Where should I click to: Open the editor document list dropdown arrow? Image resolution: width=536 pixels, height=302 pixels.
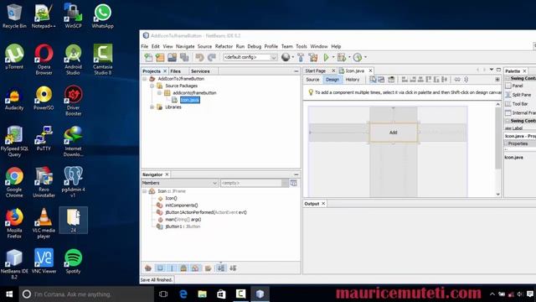coord(492,70)
